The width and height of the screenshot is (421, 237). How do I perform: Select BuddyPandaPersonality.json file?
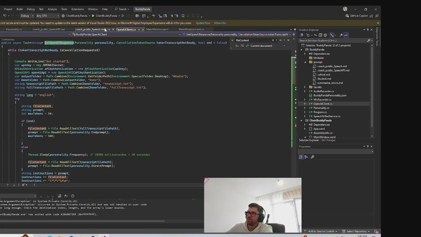[330, 95]
